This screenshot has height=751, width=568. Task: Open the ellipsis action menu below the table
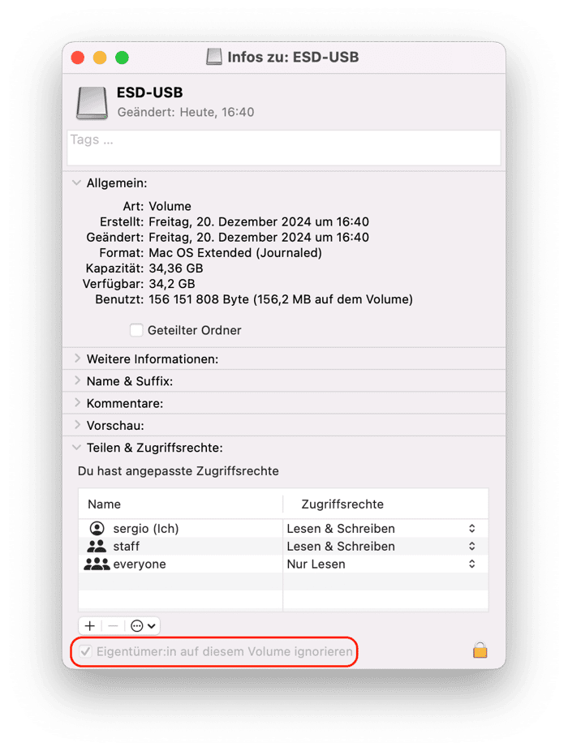point(143,625)
